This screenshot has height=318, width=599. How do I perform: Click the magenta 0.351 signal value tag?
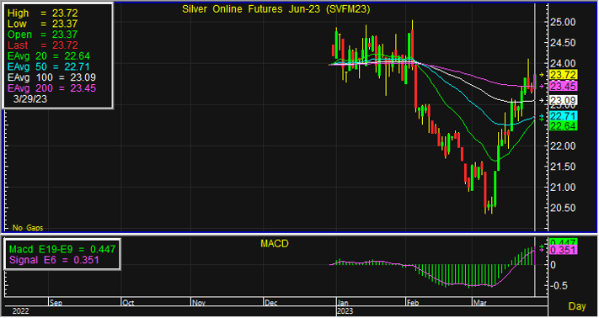[563, 250]
